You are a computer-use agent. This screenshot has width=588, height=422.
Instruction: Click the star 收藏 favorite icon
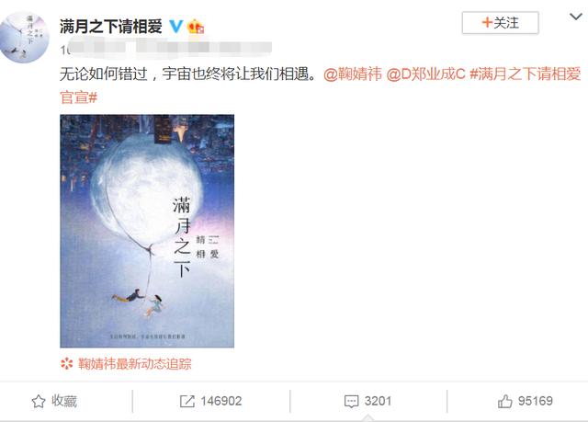coord(39,402)
